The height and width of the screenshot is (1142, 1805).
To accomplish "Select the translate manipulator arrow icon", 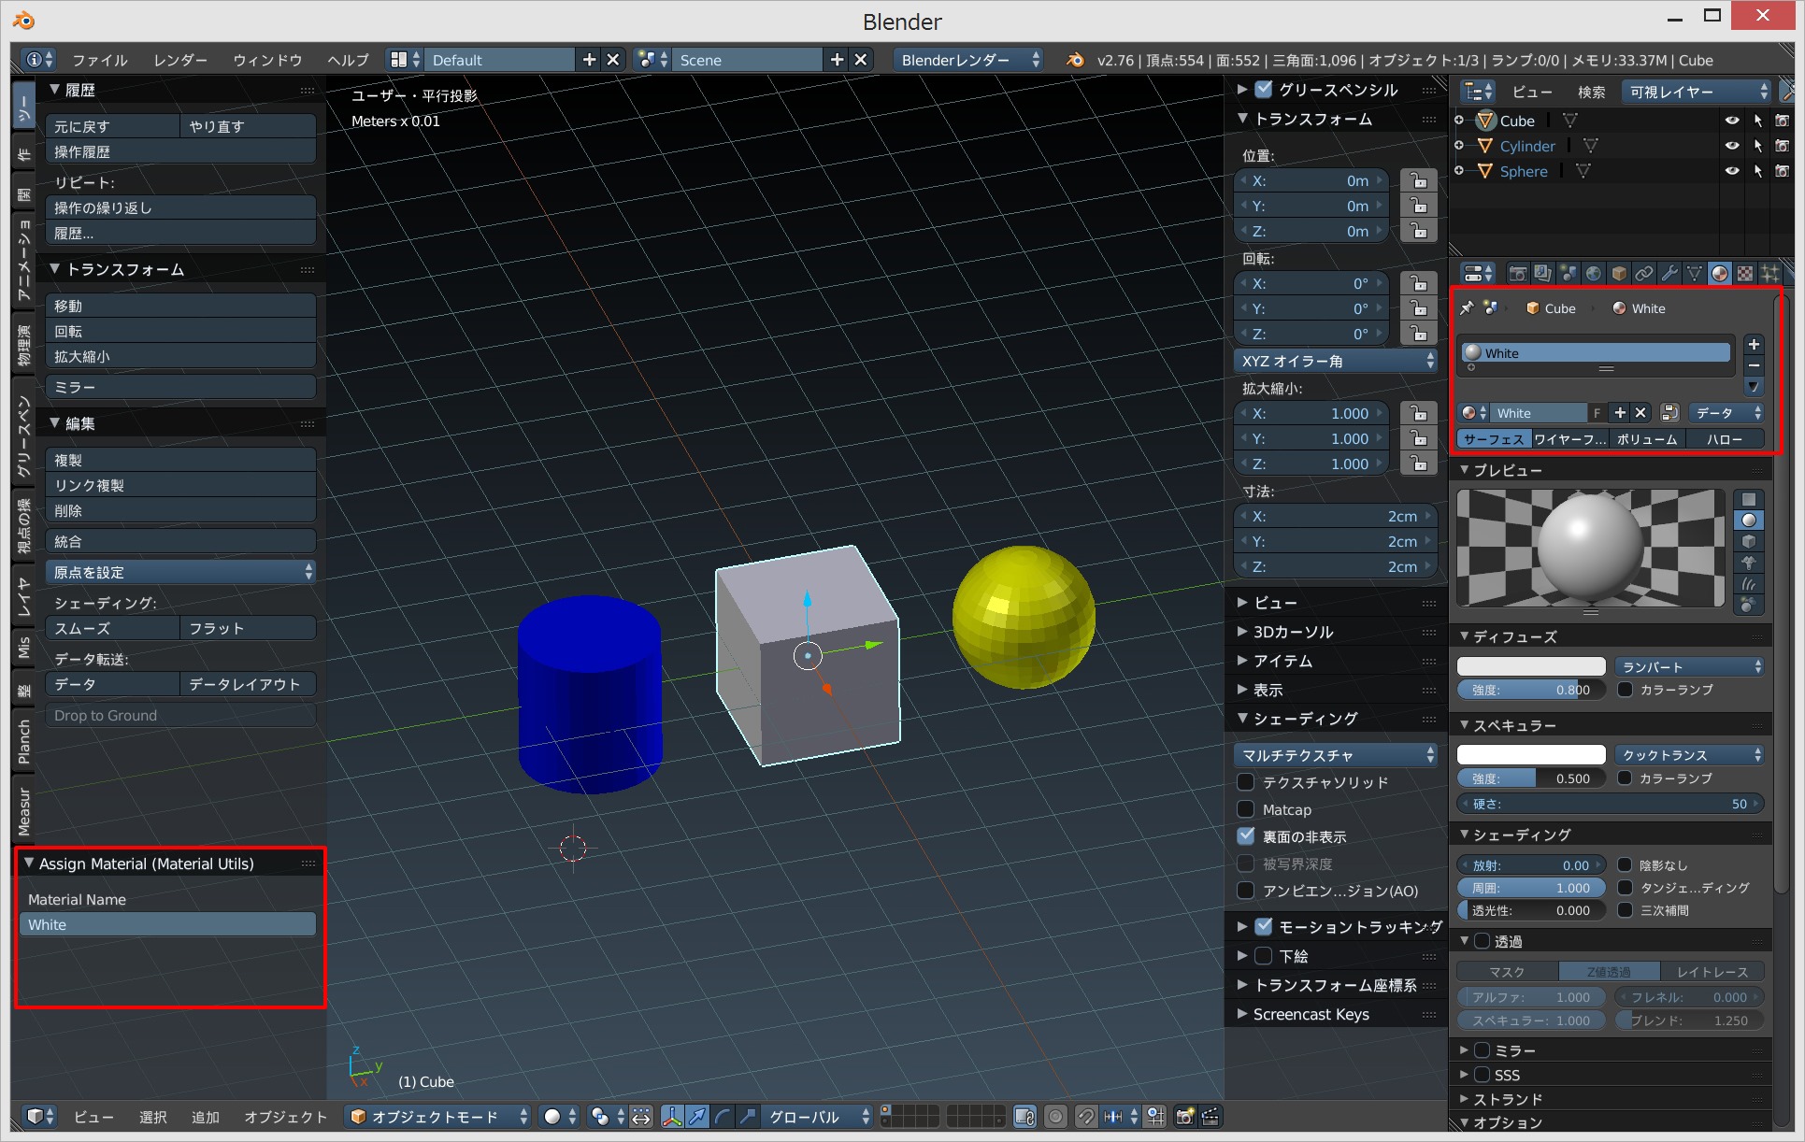I will 697,1117.
